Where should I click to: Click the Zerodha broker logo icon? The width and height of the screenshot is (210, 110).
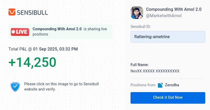coord(160,85)
